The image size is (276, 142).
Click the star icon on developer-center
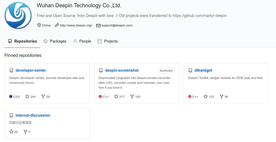(x=27, y=96)
